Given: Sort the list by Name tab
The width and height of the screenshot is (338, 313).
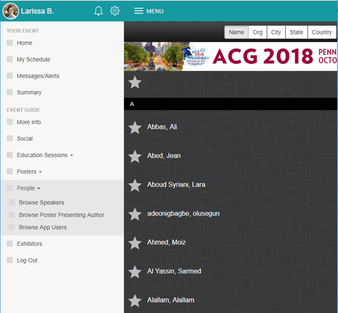Looking at the screenshot, I should pyautogui.click(x=237, y=32).
